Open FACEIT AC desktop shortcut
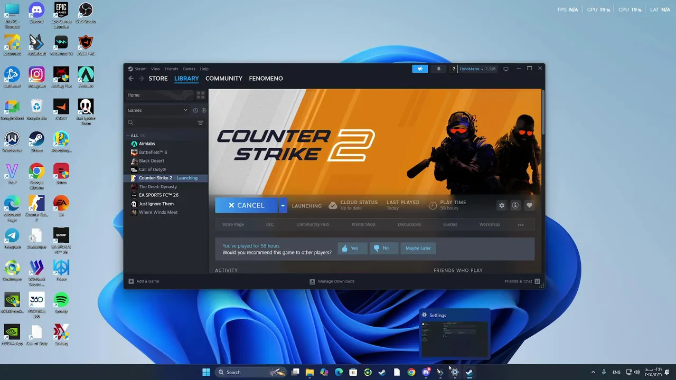 (86, 45)
